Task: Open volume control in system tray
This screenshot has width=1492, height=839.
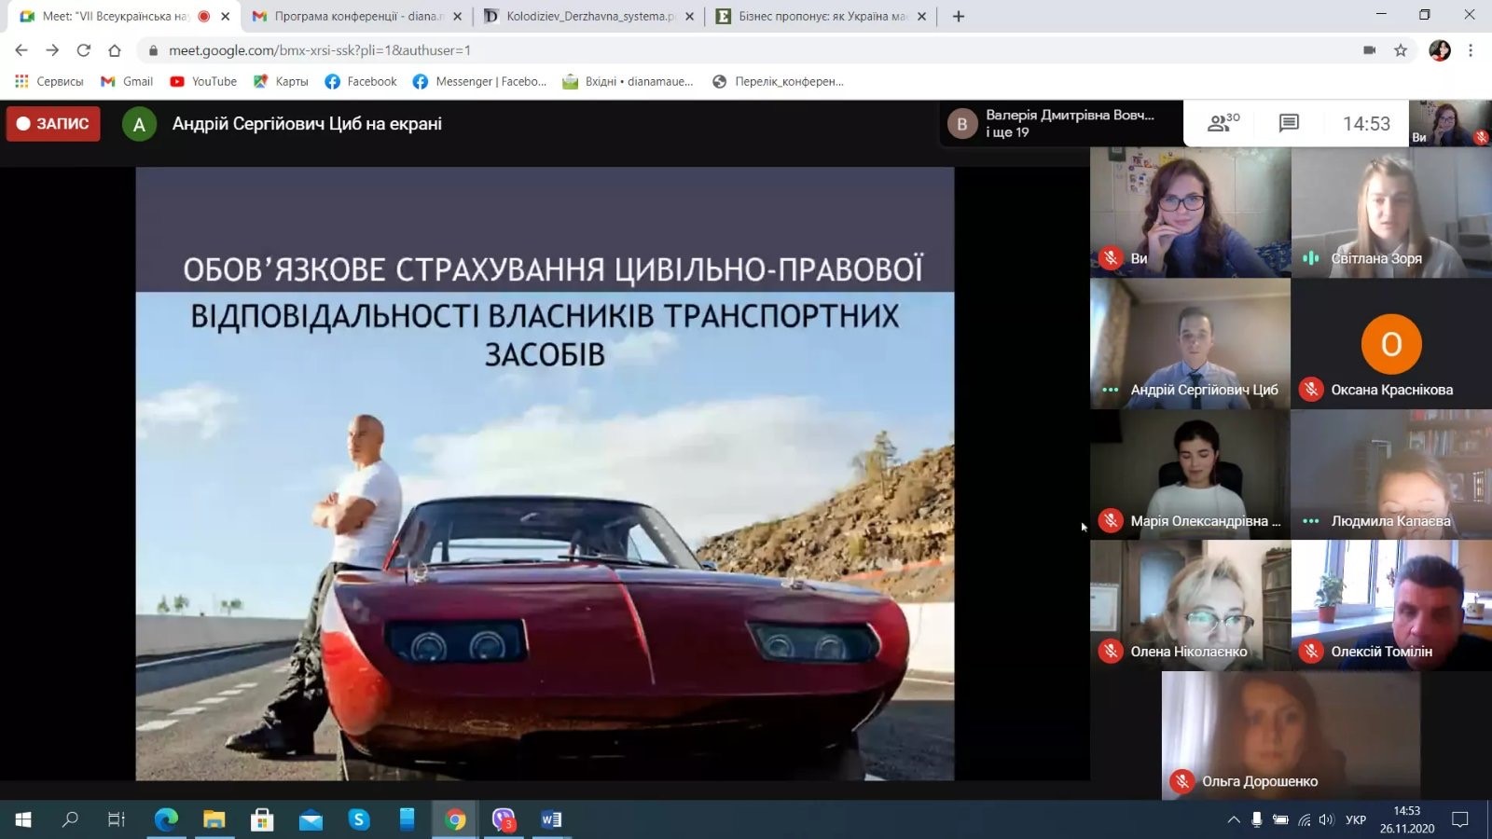Action: [x=1326, y=819]
